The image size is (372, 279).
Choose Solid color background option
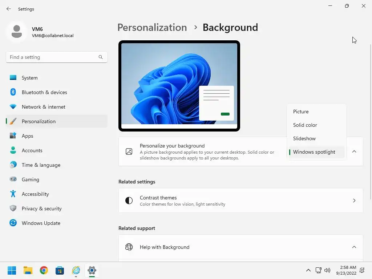tap(316, 125)
